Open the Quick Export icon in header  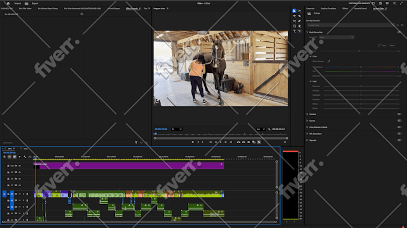click(x=380, y=4)
